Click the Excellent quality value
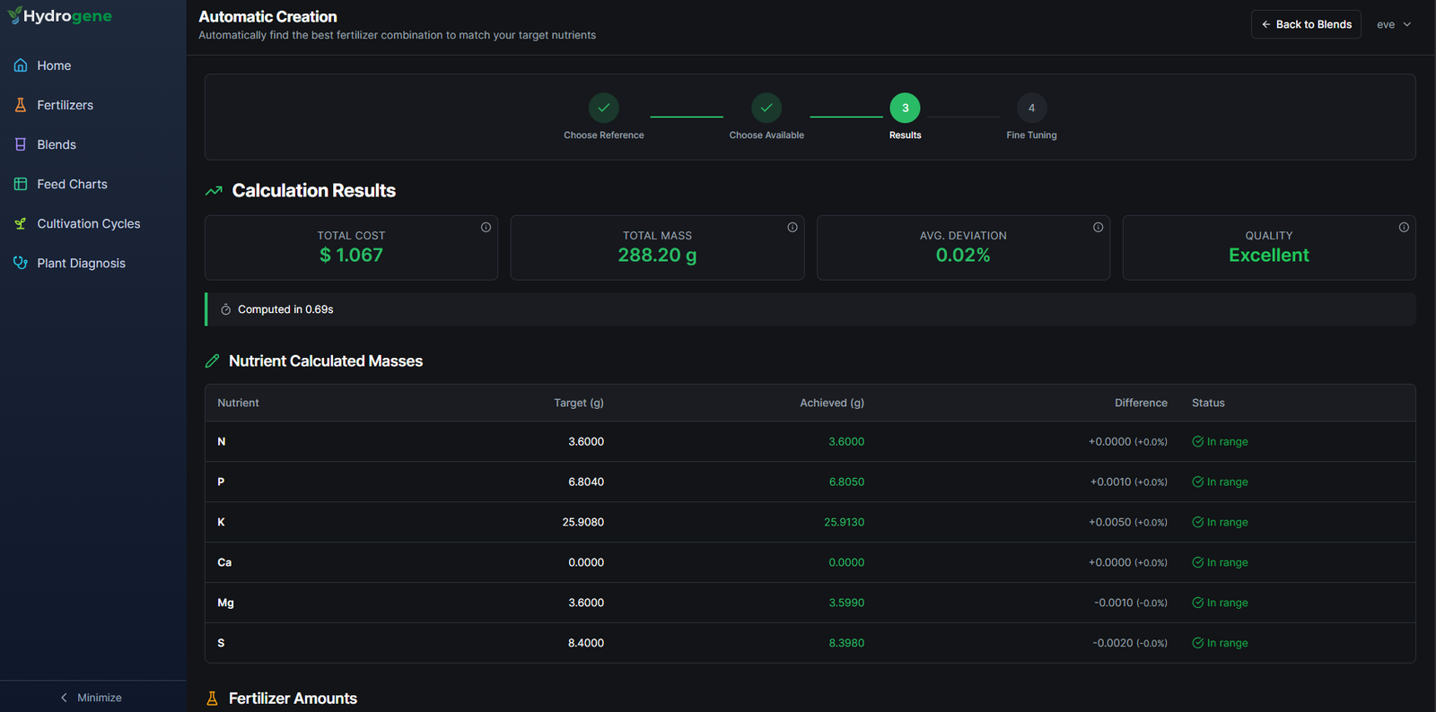Image resolution: width=1436 pixels, height=712 pixels. [x=1268, y=256]
